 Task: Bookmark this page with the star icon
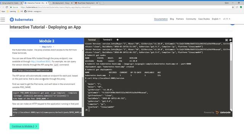(233, 7)
